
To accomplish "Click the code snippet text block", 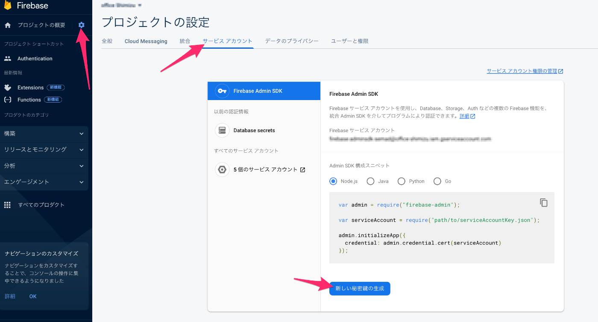I will tap(442, 227).
